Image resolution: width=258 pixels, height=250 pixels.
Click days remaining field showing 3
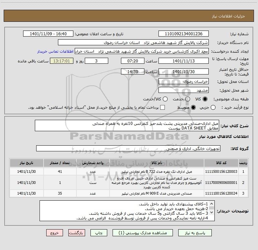point(96,61)
